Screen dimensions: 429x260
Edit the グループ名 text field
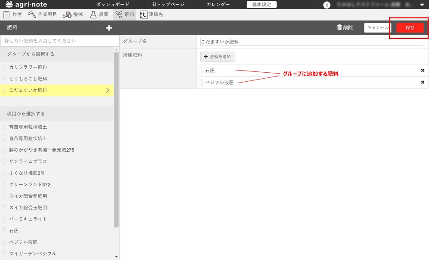(x=312, y=42)
